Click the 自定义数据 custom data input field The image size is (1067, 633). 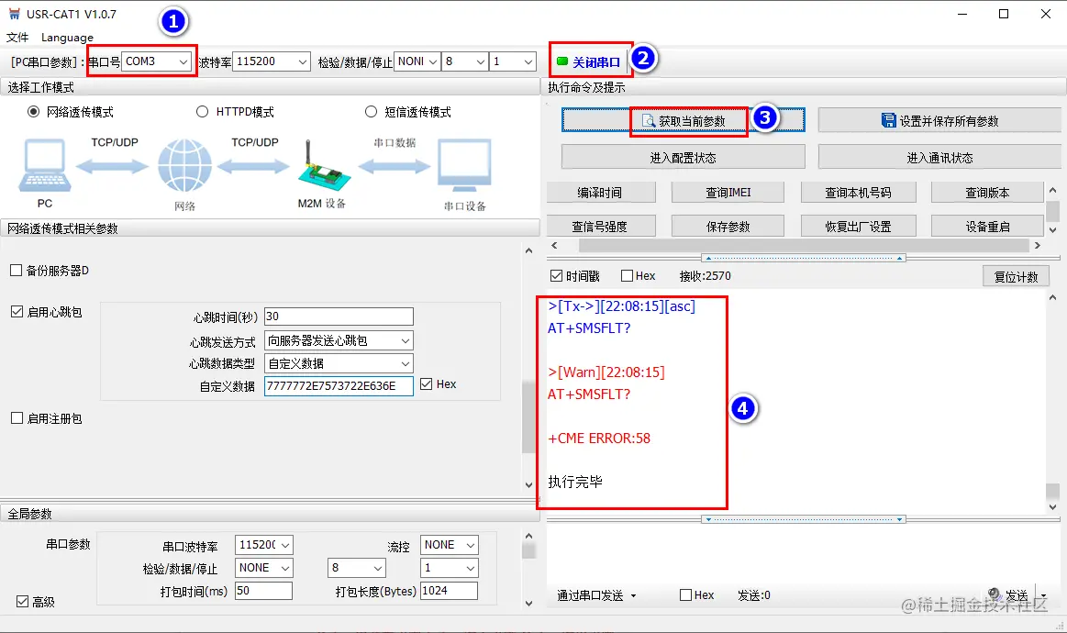click(338, 386)
